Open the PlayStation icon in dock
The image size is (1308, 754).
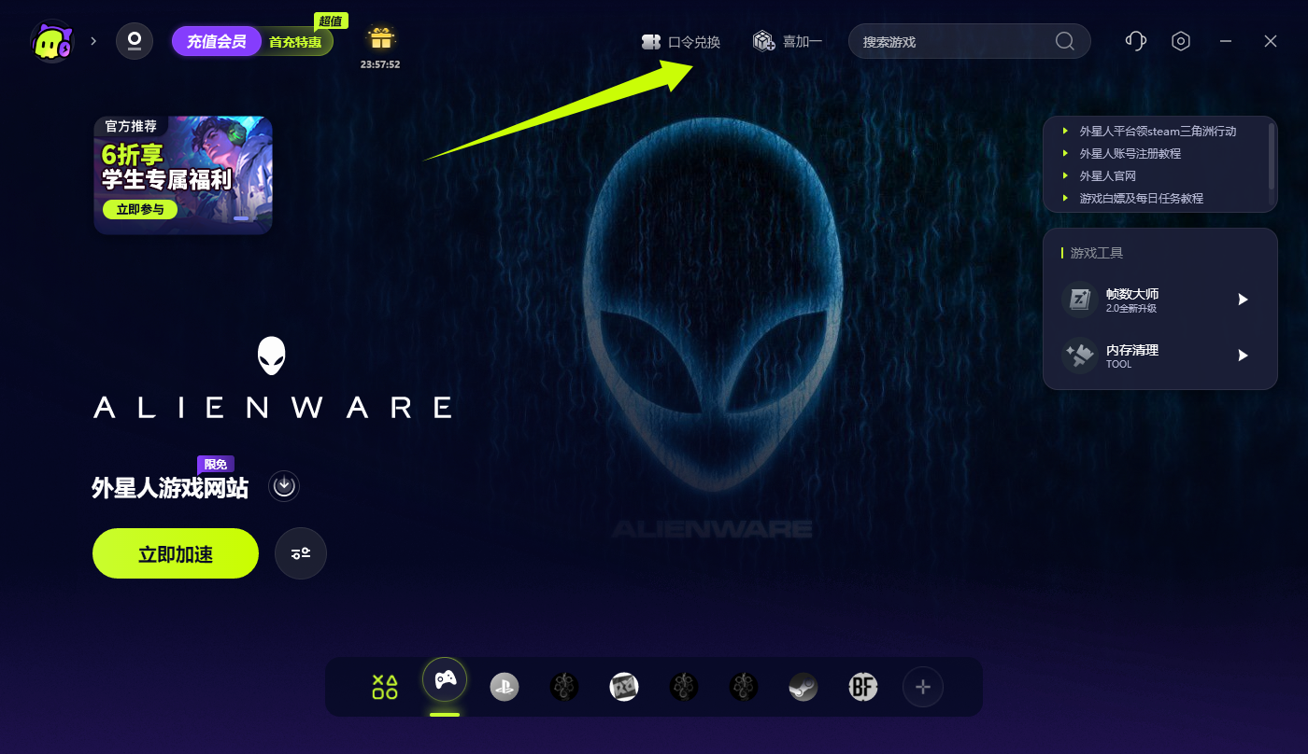pyautogui.click(x=505, y=688)
